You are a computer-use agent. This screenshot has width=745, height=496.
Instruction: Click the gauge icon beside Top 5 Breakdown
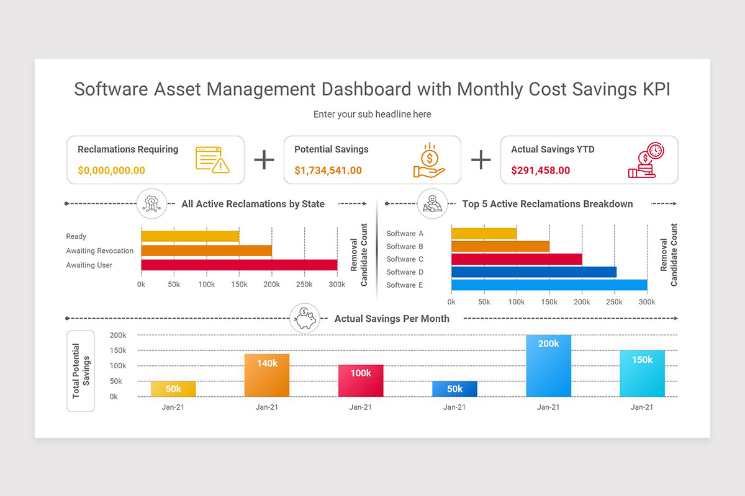coord(432,203)
